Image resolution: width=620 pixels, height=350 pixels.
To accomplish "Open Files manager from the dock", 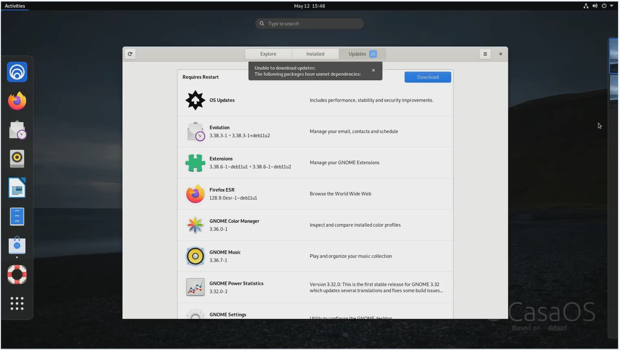I will 17,217.
